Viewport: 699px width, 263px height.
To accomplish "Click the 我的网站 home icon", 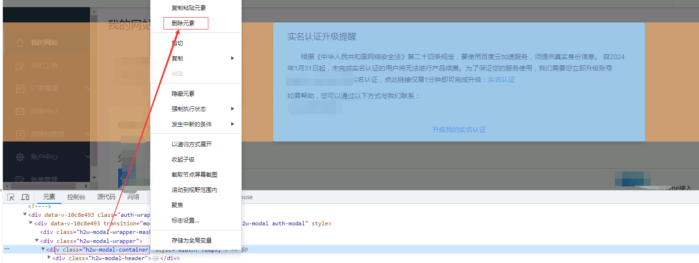I will point(20,43).
